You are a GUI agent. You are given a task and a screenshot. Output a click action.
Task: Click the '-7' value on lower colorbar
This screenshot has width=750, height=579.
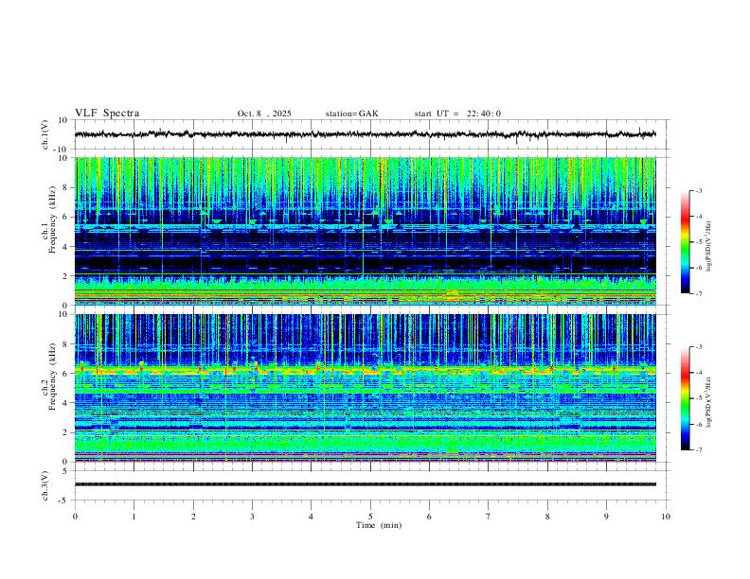[x=699, y=450]
